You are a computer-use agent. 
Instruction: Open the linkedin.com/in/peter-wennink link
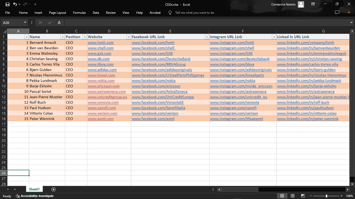coord(308,119)
